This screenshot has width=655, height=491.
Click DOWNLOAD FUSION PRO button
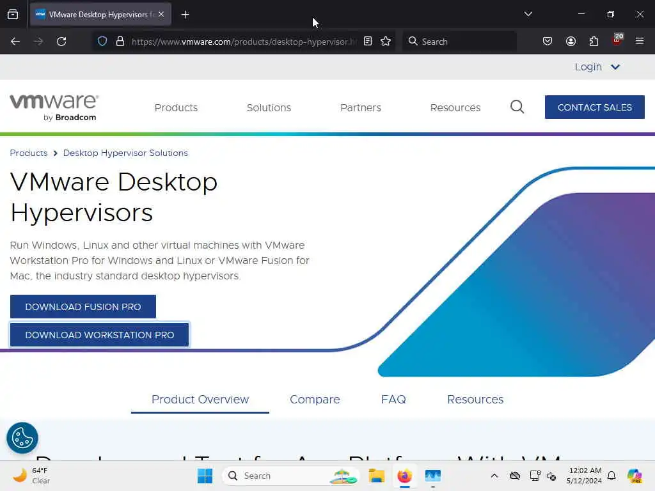point(83,306)
